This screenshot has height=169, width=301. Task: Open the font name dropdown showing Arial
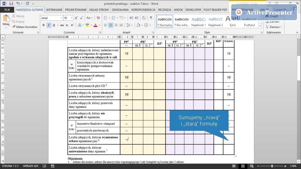point(61,18)
